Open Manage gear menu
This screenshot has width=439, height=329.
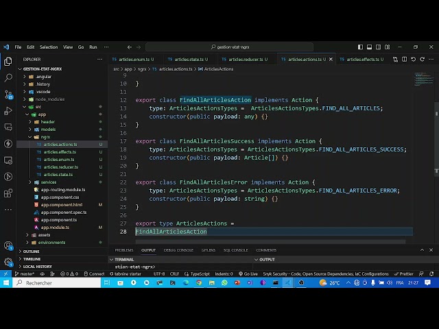point(8,262)
